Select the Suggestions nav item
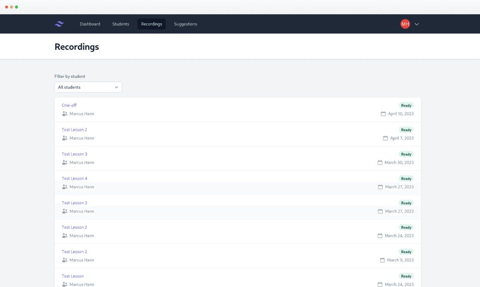Screen dimensions: 480x287 (185, 24)
